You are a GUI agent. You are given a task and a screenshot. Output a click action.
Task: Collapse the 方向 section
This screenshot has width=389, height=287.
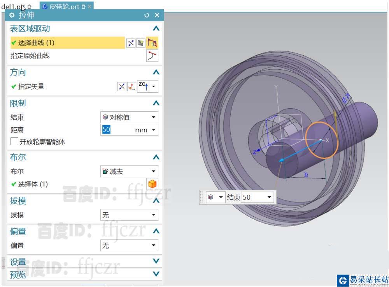tap(156, 72)
